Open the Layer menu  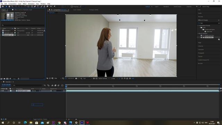(x=19, y=4)
